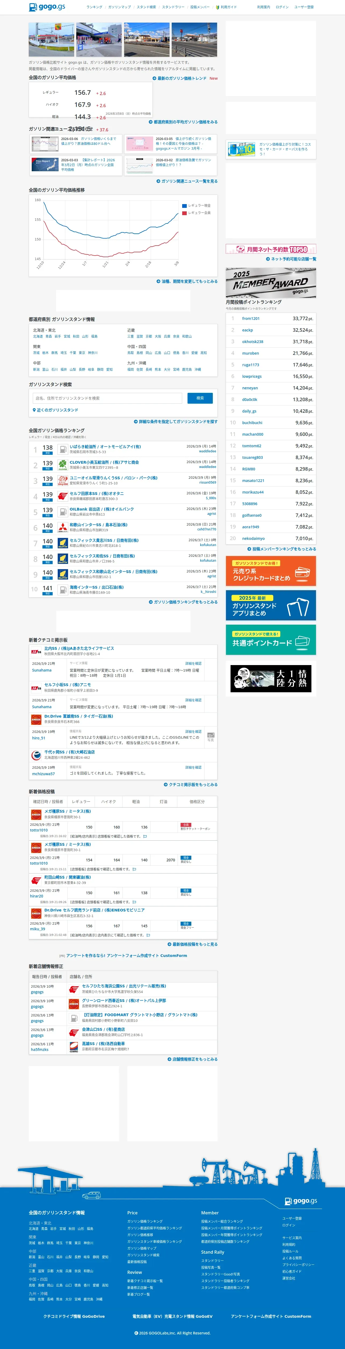Screen dimensions: 345x1349
Task: Open ネット予約可能な店一覧 link
Action: [x=291, y=259]
